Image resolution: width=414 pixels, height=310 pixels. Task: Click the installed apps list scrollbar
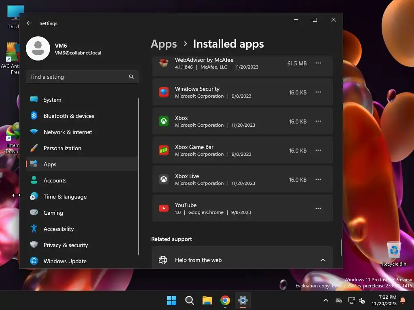341,247
